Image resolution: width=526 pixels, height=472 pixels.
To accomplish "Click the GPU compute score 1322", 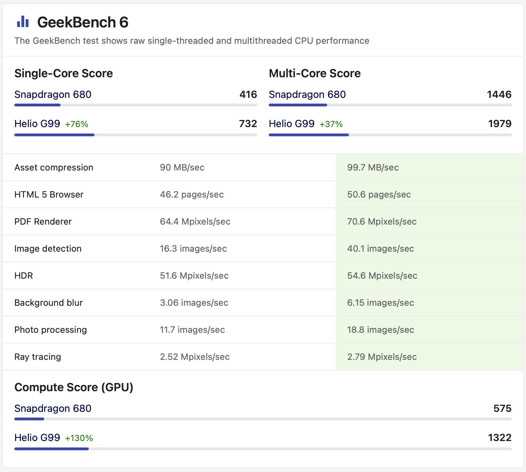I will (x=500, y=437).
